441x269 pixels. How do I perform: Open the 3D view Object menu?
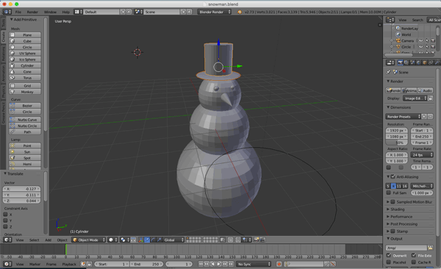(62, 240)
